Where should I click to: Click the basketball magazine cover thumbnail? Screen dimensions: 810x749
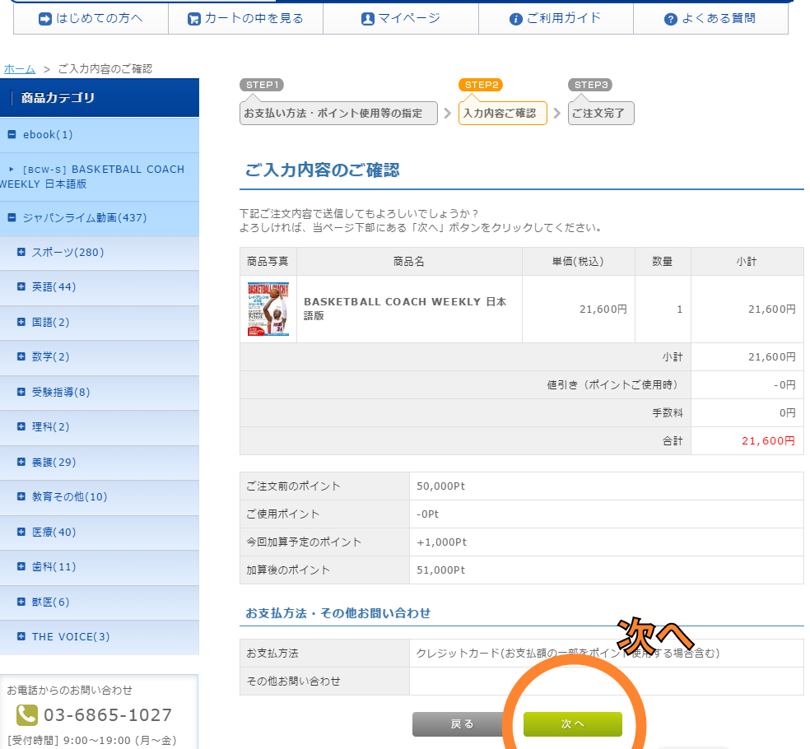pyautogui.click(x=268, y=309)
